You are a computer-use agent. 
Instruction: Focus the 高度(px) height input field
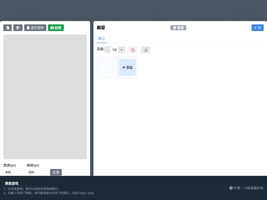[x=37, y=172]
